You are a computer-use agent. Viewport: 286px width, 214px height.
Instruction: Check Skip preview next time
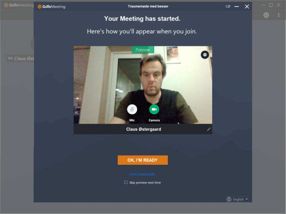126,182
